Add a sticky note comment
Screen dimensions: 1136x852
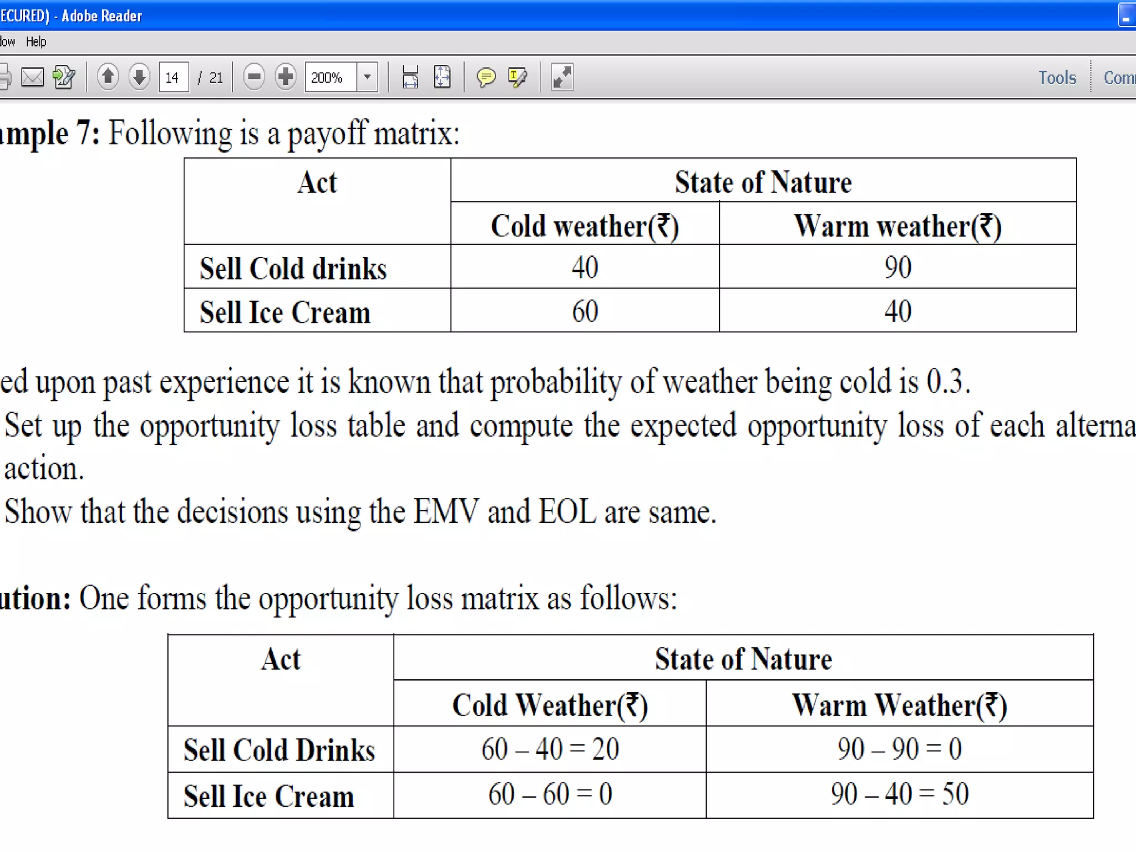tap(486, 77)
